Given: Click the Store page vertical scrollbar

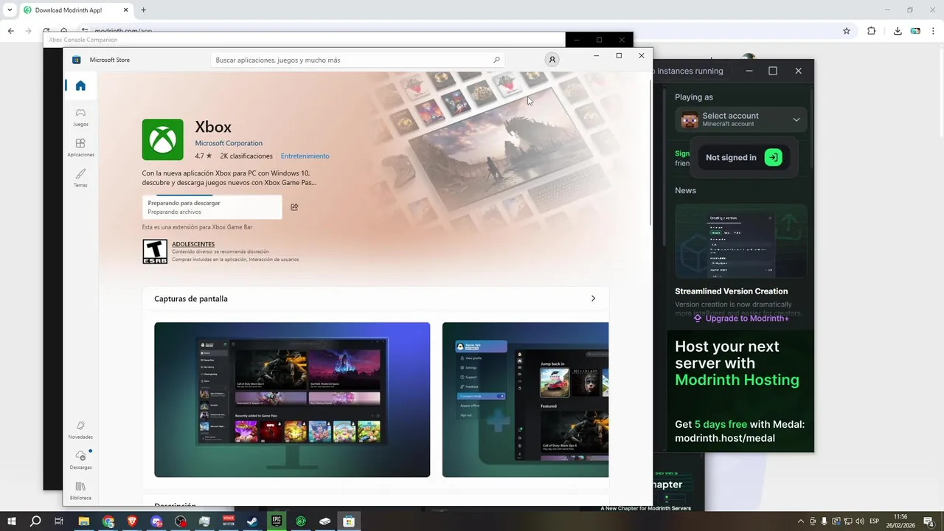Looking at the screenshot, I should coord(650,151).
